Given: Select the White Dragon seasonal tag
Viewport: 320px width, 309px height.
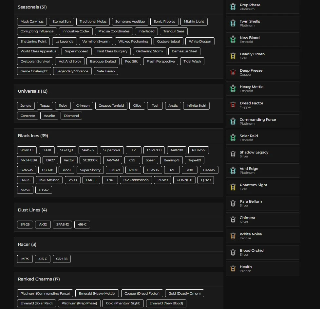Looking at the screenshot, I should (x=200, y=42).
